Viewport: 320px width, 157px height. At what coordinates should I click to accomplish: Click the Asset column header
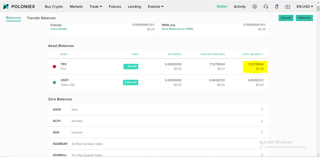tap(64, 54)
